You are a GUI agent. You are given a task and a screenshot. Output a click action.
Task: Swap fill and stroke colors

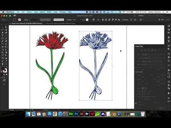[6, 67]
